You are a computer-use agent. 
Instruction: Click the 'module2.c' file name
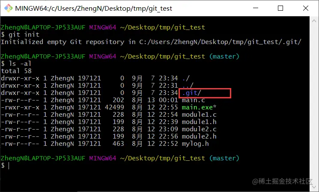(199, 129)
